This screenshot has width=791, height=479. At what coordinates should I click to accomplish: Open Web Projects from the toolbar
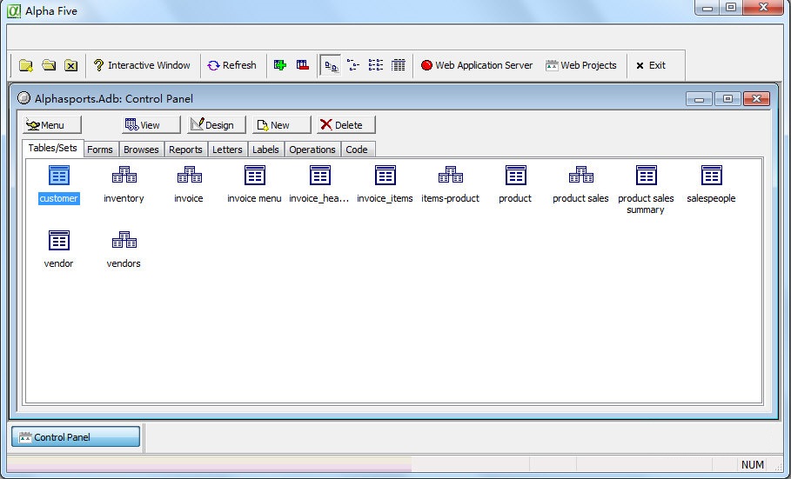click(x=580, y=65)
